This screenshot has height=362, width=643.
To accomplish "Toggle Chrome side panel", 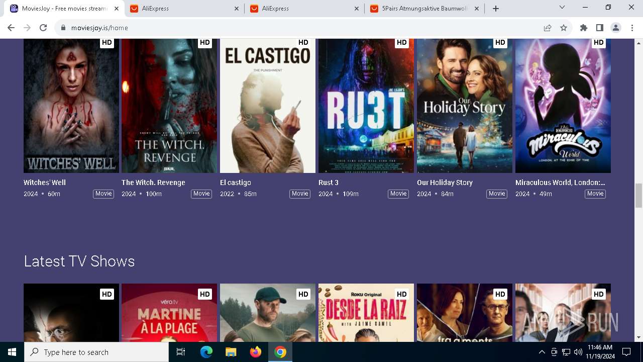I will coord(599,28).
